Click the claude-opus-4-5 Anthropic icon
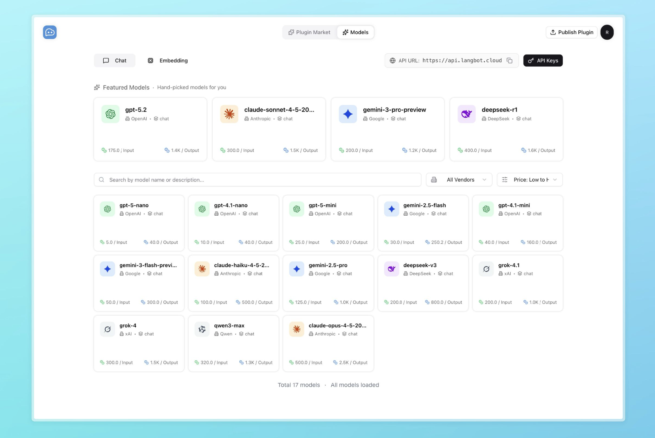Image resolution: width=655 pixels, height=438 pixels. click(x=297, y=329)
